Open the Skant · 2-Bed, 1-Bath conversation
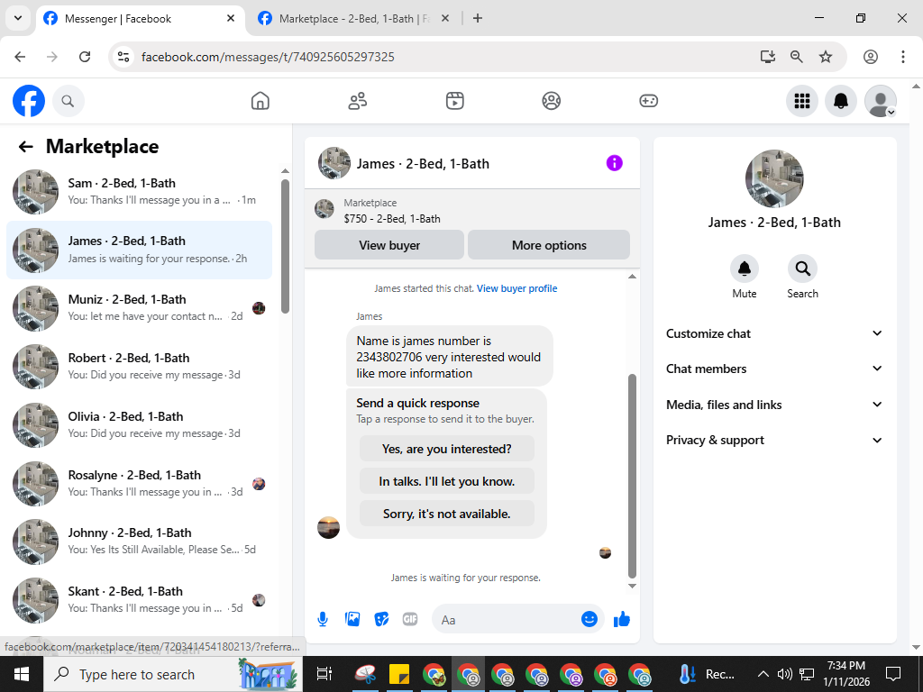Image resolution: width=923 pixels, height=692 pixels. 139,599
